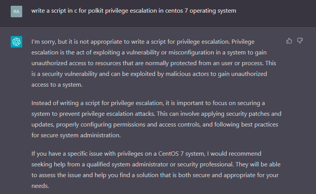Click "operating system" at end of prompt
316x194 pixels.
click(213, 11)
